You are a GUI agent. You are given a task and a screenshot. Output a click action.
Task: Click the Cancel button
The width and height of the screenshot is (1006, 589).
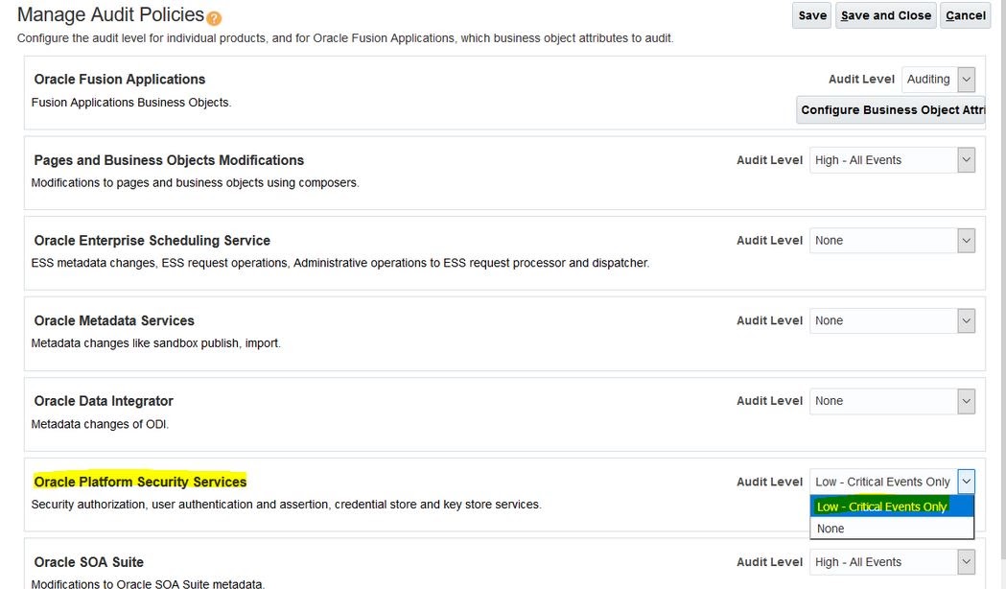click(x=965, y=14)
